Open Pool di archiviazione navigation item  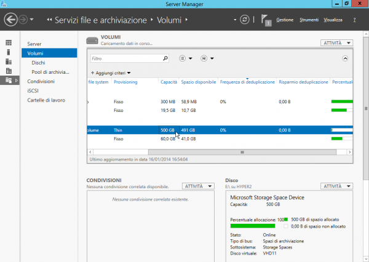(50, 72)
